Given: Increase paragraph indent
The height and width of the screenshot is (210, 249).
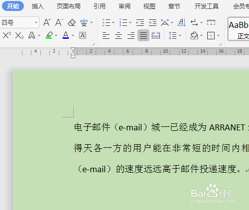Looking at the screenshot, I should click(x=152, y=22).
